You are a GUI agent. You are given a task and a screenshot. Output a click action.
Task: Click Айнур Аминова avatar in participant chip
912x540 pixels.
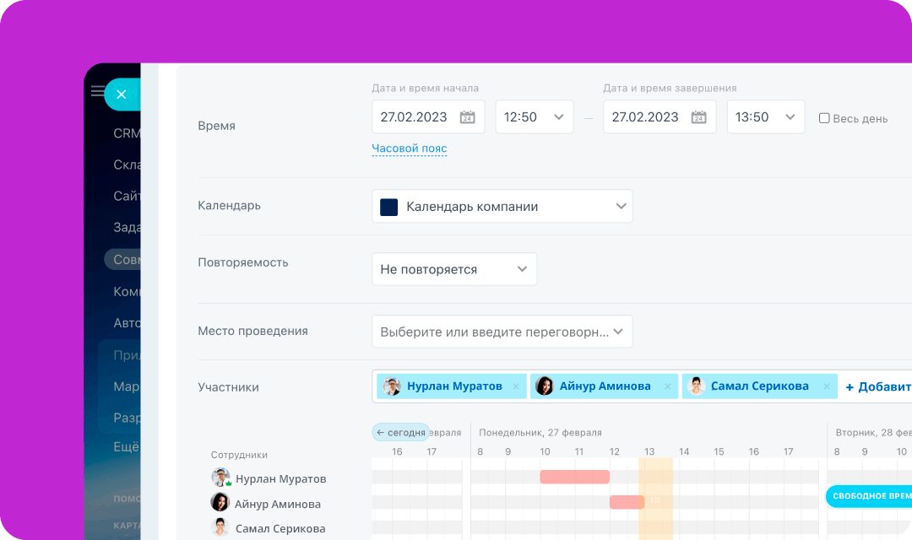545,386
